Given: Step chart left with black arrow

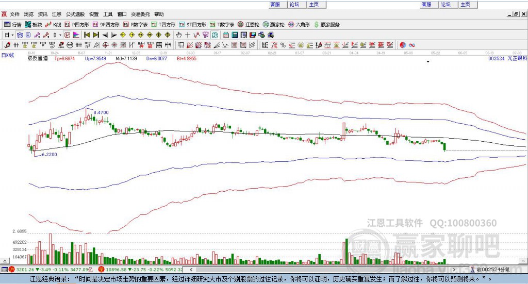Looking at the screenshot, I should [x=105, y=35].
